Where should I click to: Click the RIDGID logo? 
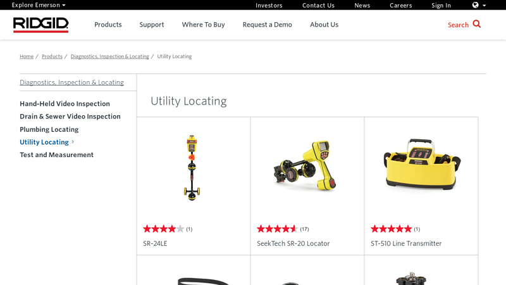(40, 25)
